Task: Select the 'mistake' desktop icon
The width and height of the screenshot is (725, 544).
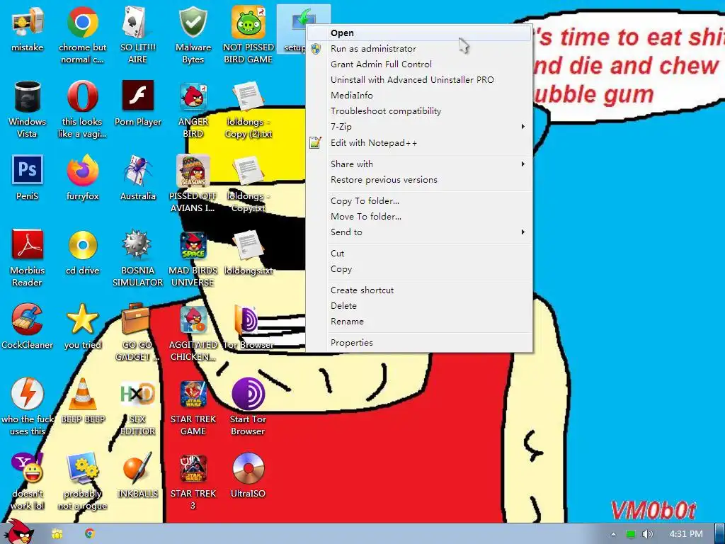Action: tap(28, 30)
